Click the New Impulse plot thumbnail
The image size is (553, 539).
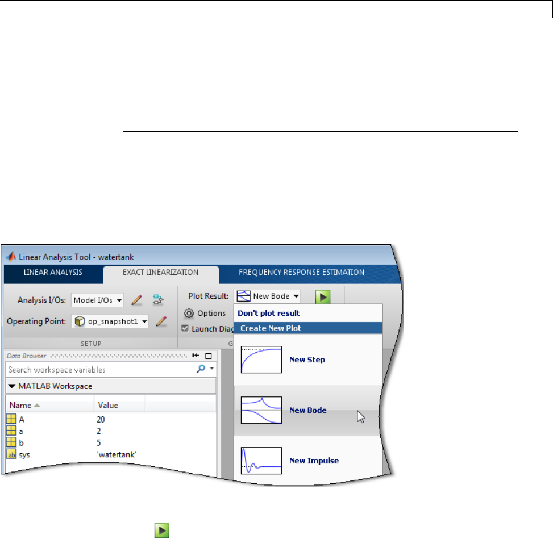click(261, 461)
